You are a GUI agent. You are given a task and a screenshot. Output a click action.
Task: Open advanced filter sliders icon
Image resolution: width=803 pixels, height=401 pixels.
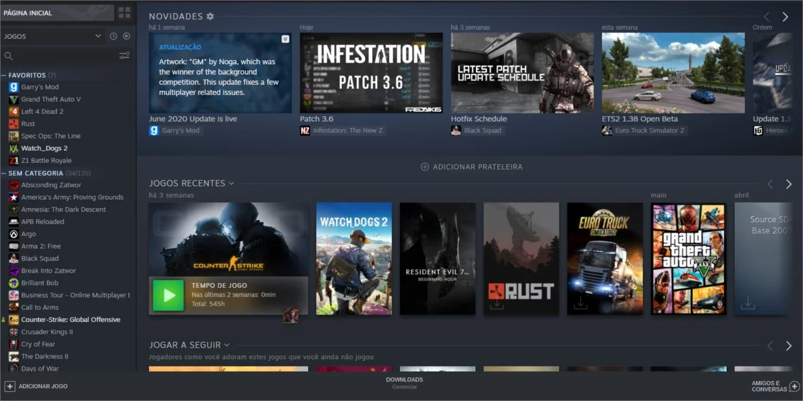124,56
